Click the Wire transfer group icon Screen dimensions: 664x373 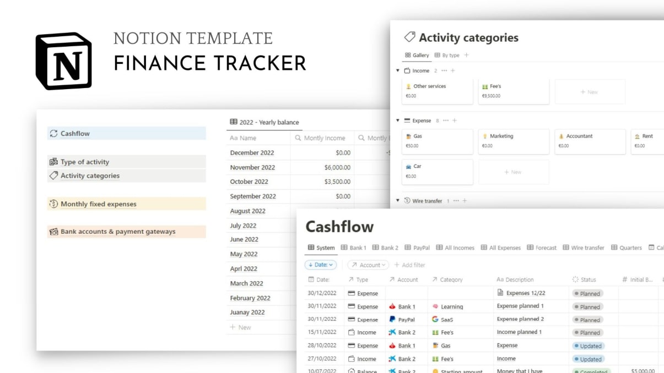click(407, 201)
